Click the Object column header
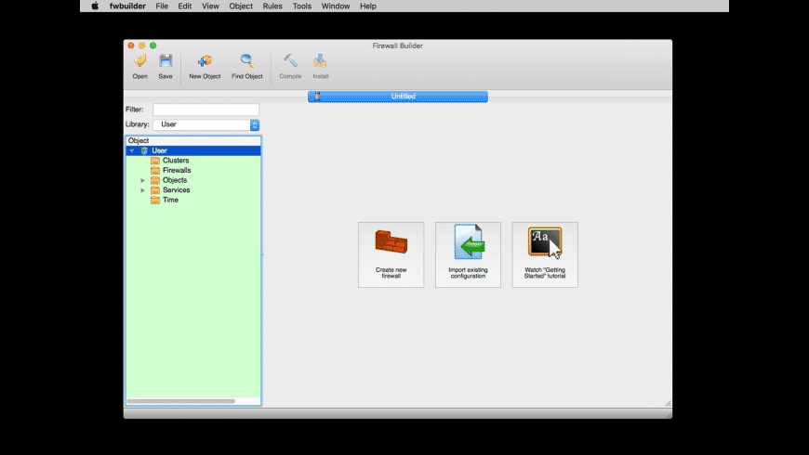The image size is (809, 455). [193, 140]
